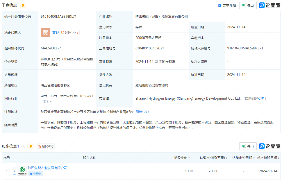Viewport: 282px width, 181px height.
Task: Select 营业期限 2024-11-14 至 无固定期限
Action: (x=155, y=62)
